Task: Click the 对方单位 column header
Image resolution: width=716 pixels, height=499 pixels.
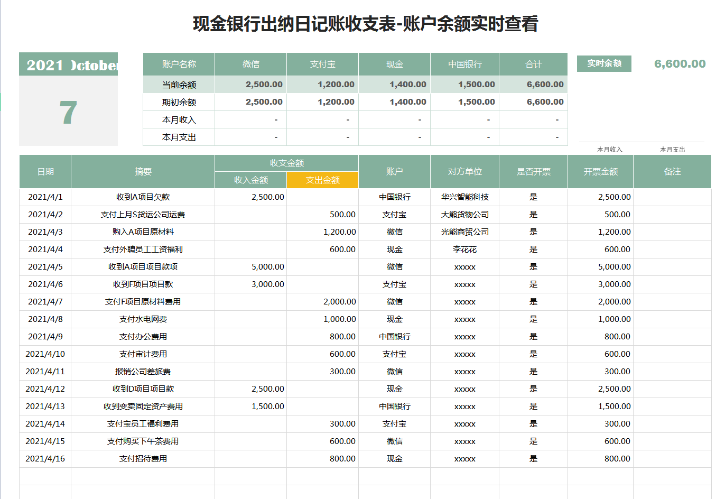Action: (x=464, y=172)
